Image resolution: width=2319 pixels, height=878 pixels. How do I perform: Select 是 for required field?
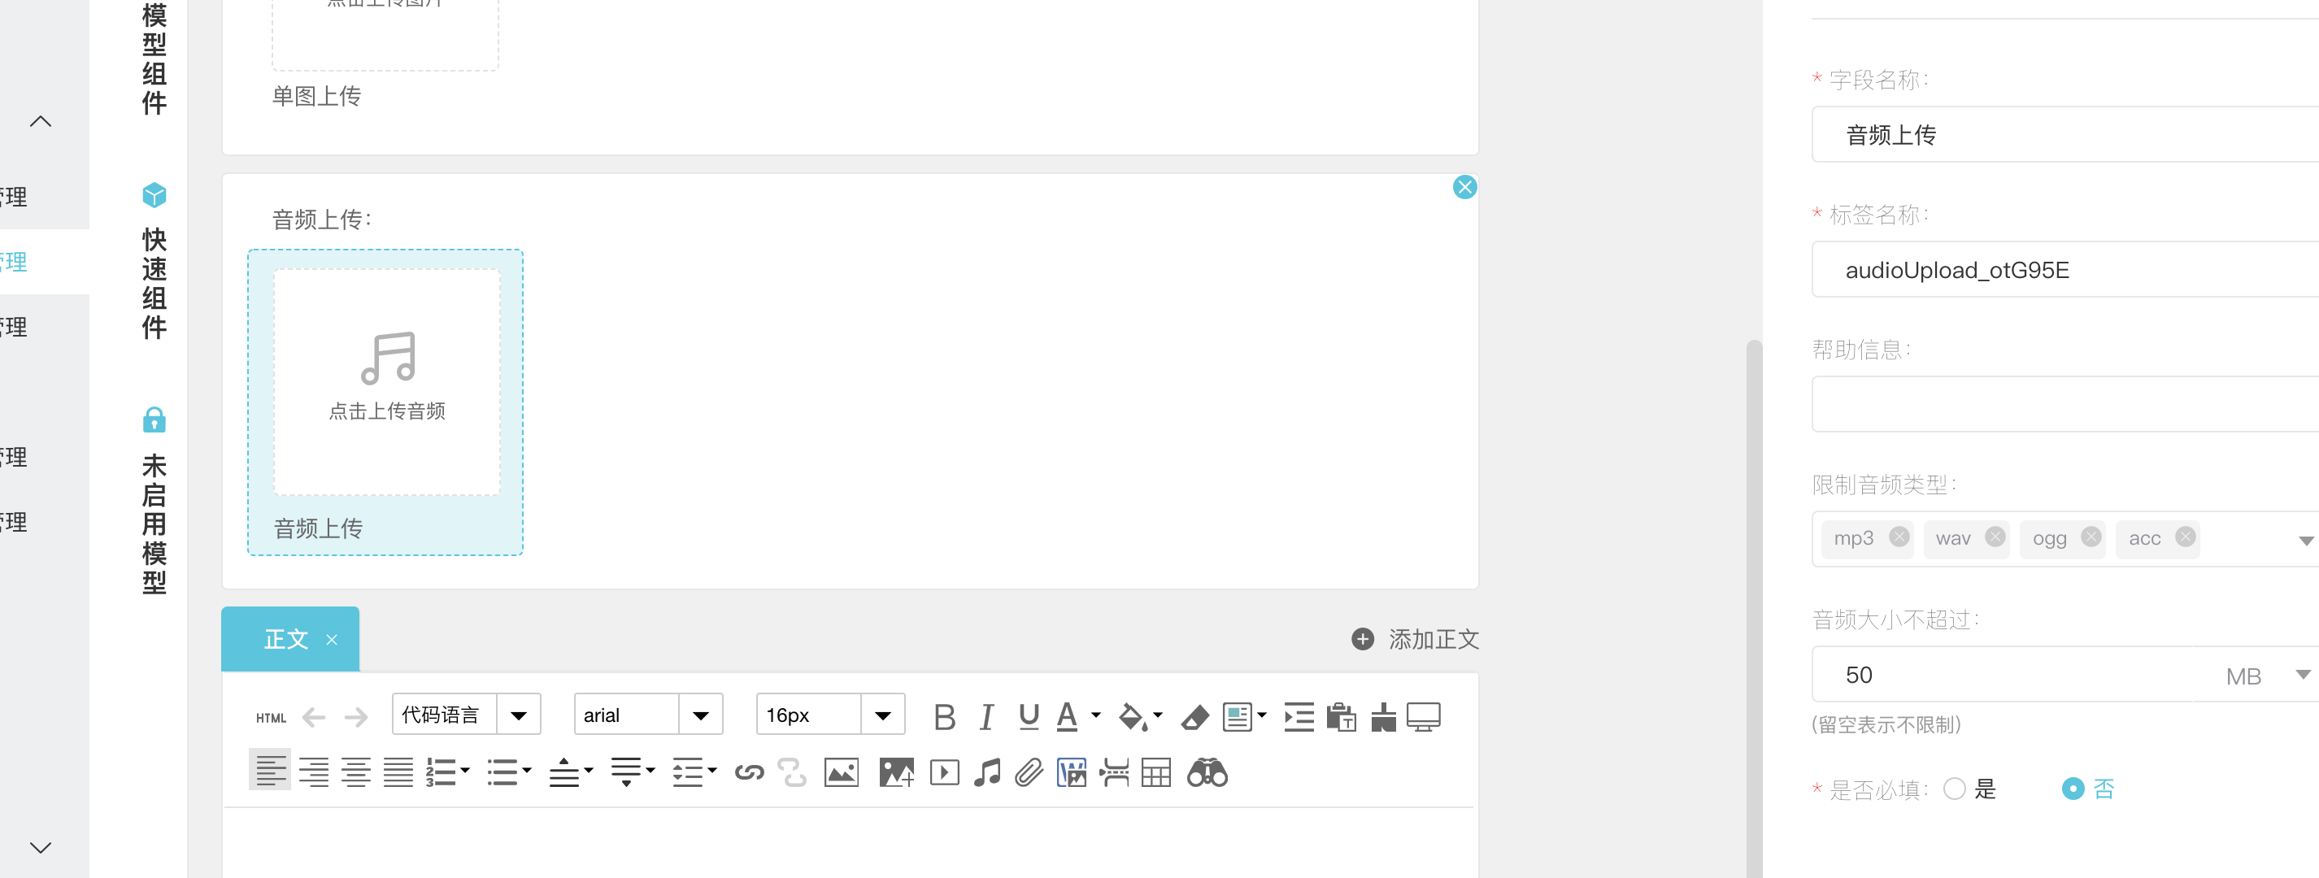[1953, 789]
